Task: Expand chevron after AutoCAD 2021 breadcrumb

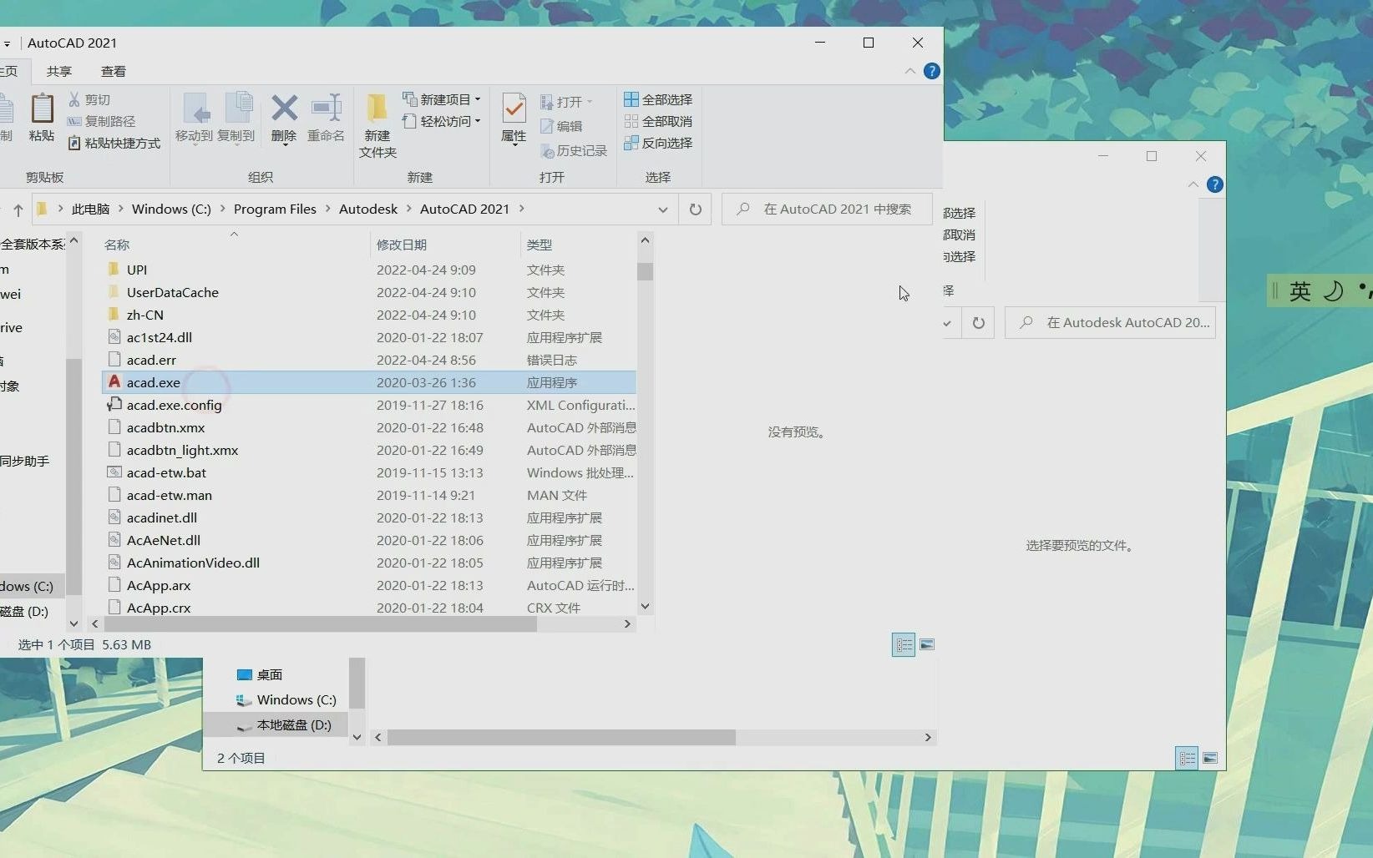Action: (522, 209)
